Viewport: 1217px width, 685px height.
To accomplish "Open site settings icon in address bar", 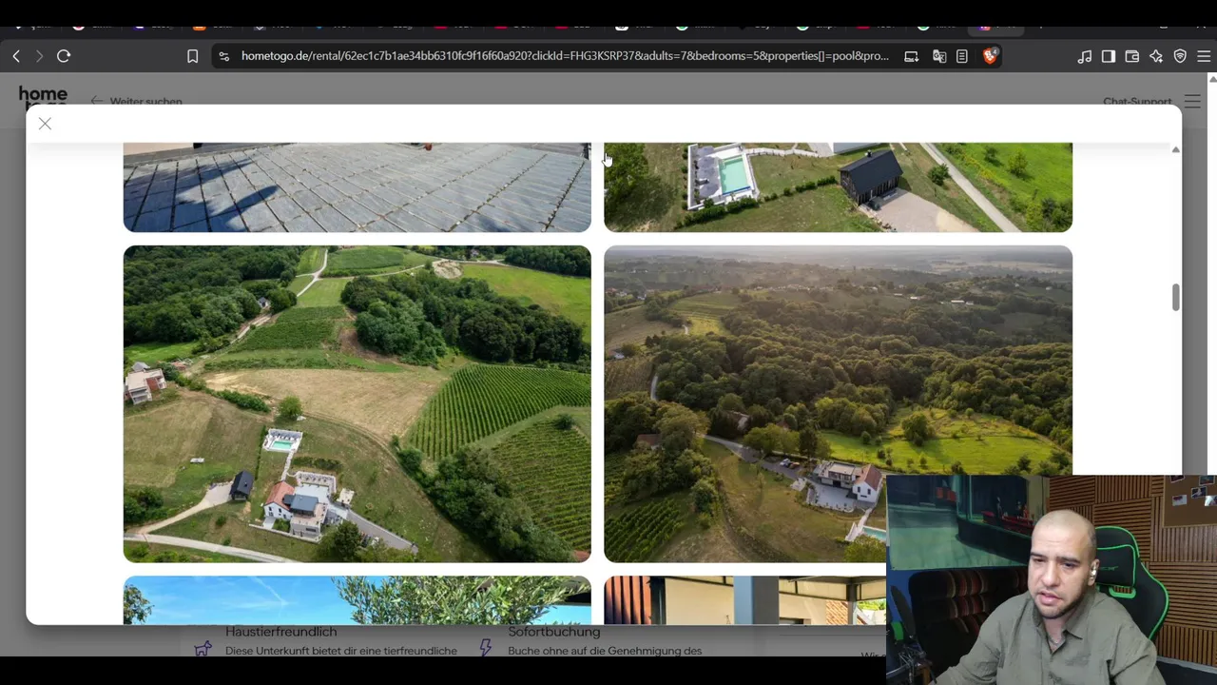I will coord(223,57).
